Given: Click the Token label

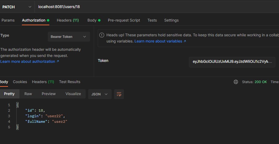Looking at the screenshot, I should [x=103, y=61].
